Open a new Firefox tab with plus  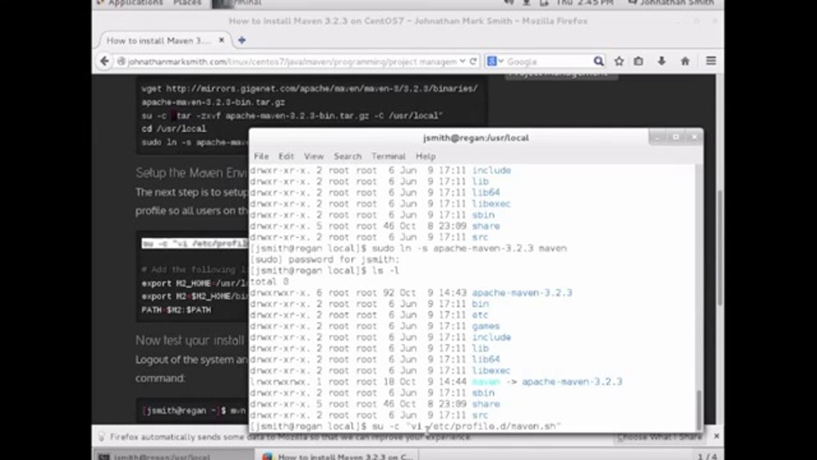point(241,40)
